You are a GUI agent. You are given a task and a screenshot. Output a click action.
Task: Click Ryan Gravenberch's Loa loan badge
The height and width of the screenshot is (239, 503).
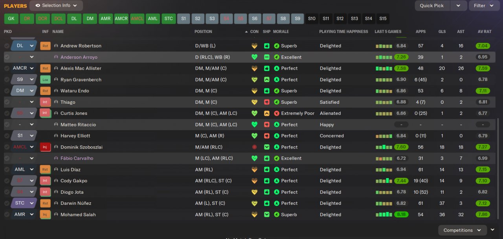point(45,80)
